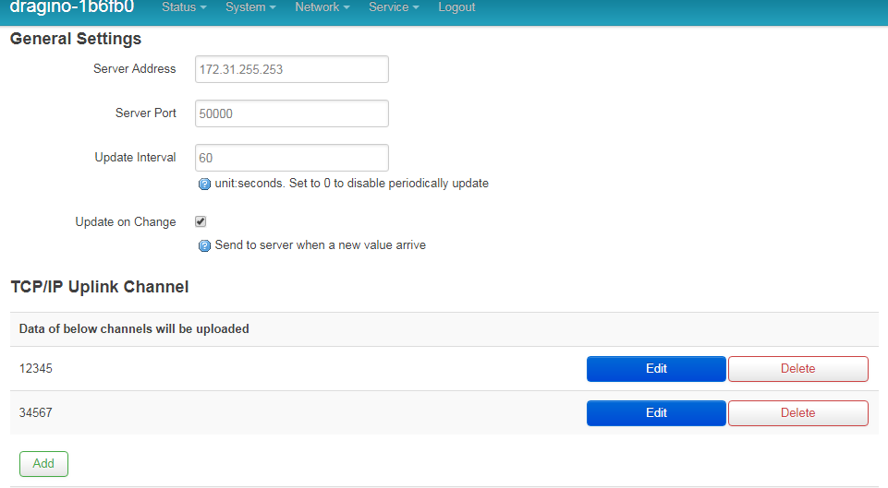Image resolution: width=888 pixels, height=488 pixels.
Task: Delete channel 34567
Action: (x=798, y=413)
